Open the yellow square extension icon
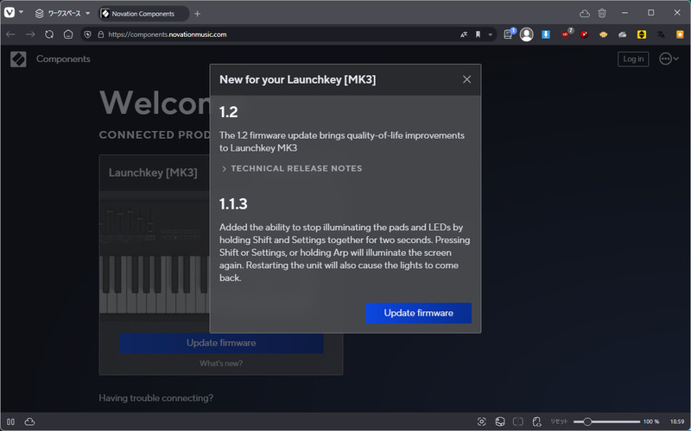The image size is (691, 431). [642, 34]
